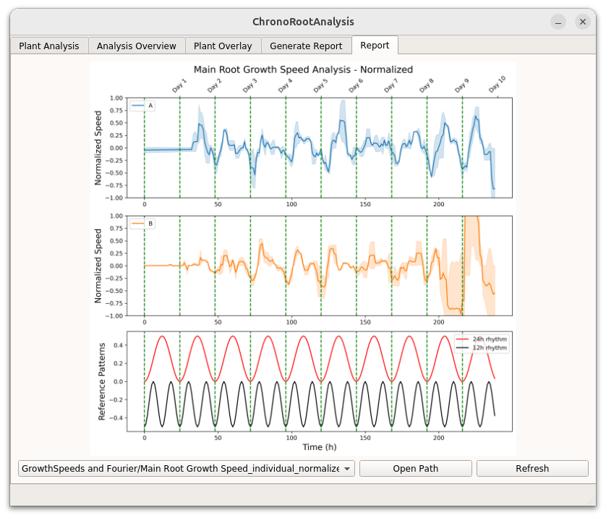
Task: Go to the Generate Report tab
Action: click(306, 46)
